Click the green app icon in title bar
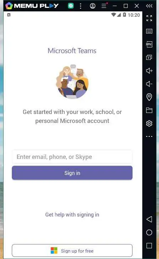159x259 pixels. (x=71, y=6)
